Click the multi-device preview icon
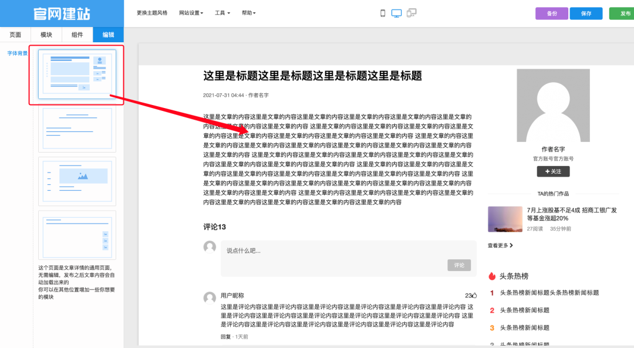This screenshot has width=634, height=348. [412, 13]
